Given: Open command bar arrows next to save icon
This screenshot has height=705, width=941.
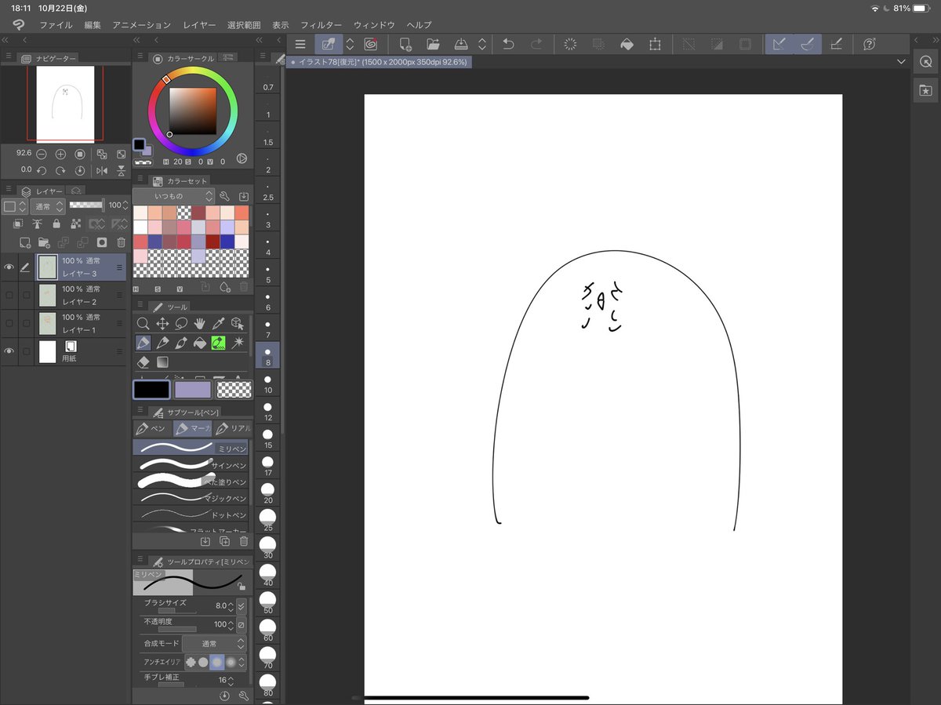Looking at the screenshot, I should (482, 44).
